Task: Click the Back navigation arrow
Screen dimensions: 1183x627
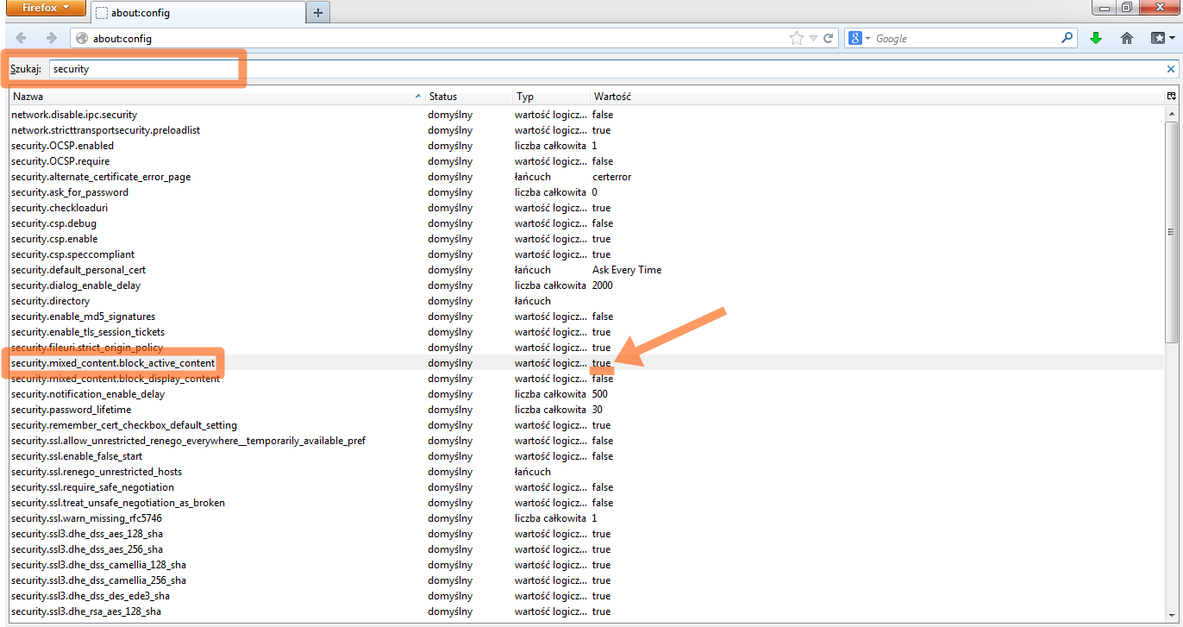Action: (x=22, y=38)
